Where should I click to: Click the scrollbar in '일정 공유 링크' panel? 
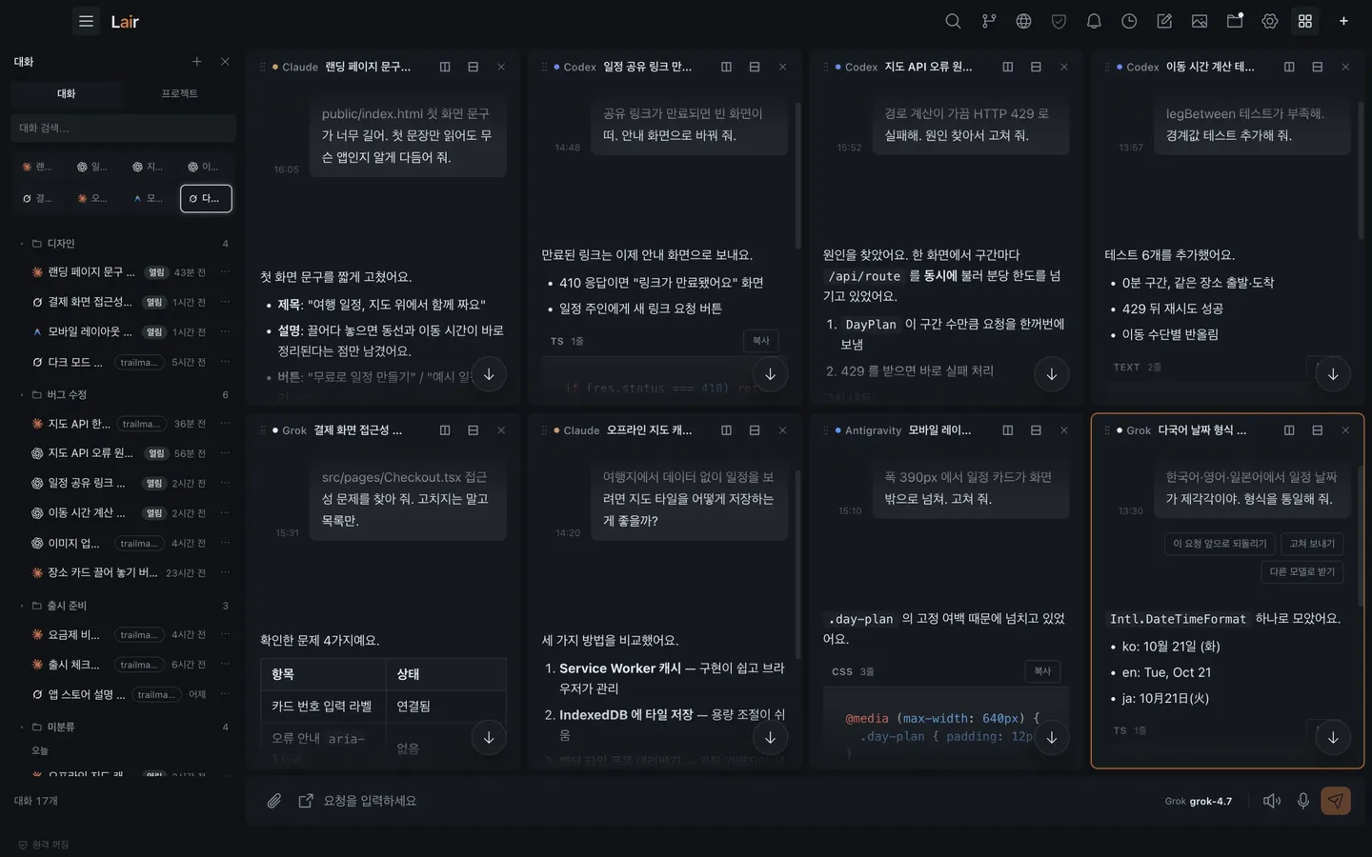(x=797, y=176)
